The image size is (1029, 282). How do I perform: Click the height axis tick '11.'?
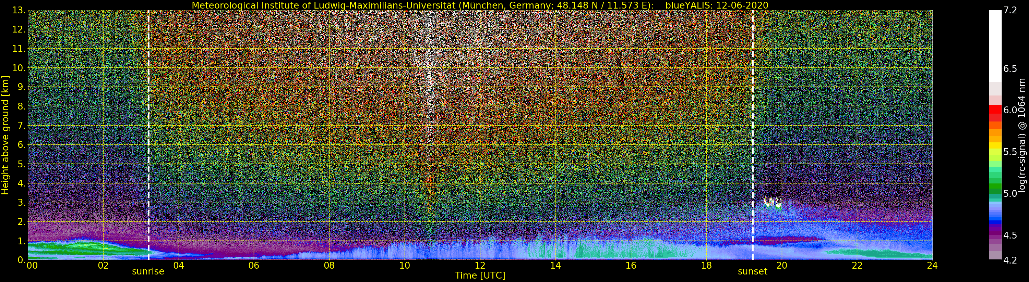click(x=19, y=49)
